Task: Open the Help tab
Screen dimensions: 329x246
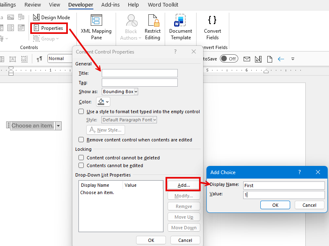Action: (x=134, y=4)
